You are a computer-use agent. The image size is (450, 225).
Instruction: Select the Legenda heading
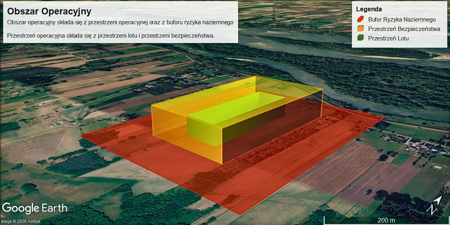(369, 9)
